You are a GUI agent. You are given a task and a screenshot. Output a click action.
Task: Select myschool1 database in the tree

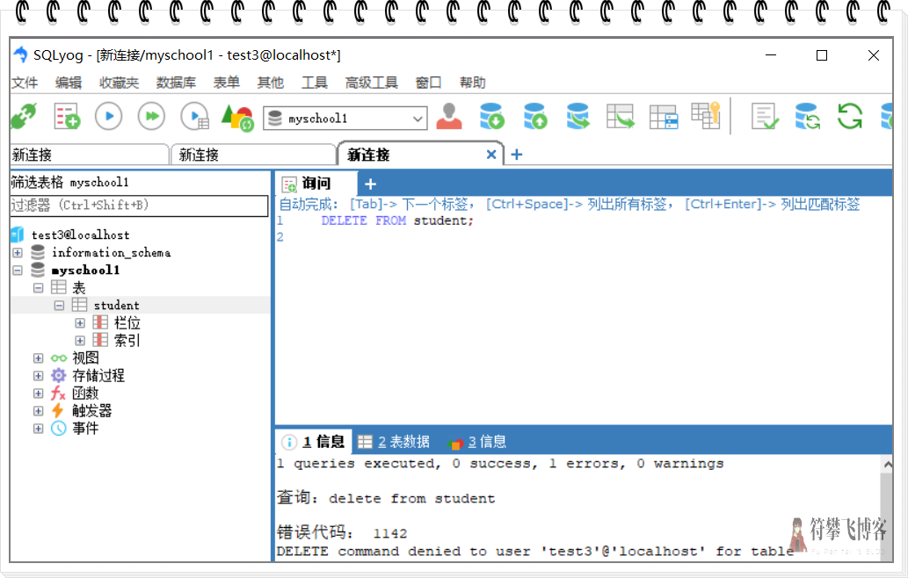(x=86, y=271)
